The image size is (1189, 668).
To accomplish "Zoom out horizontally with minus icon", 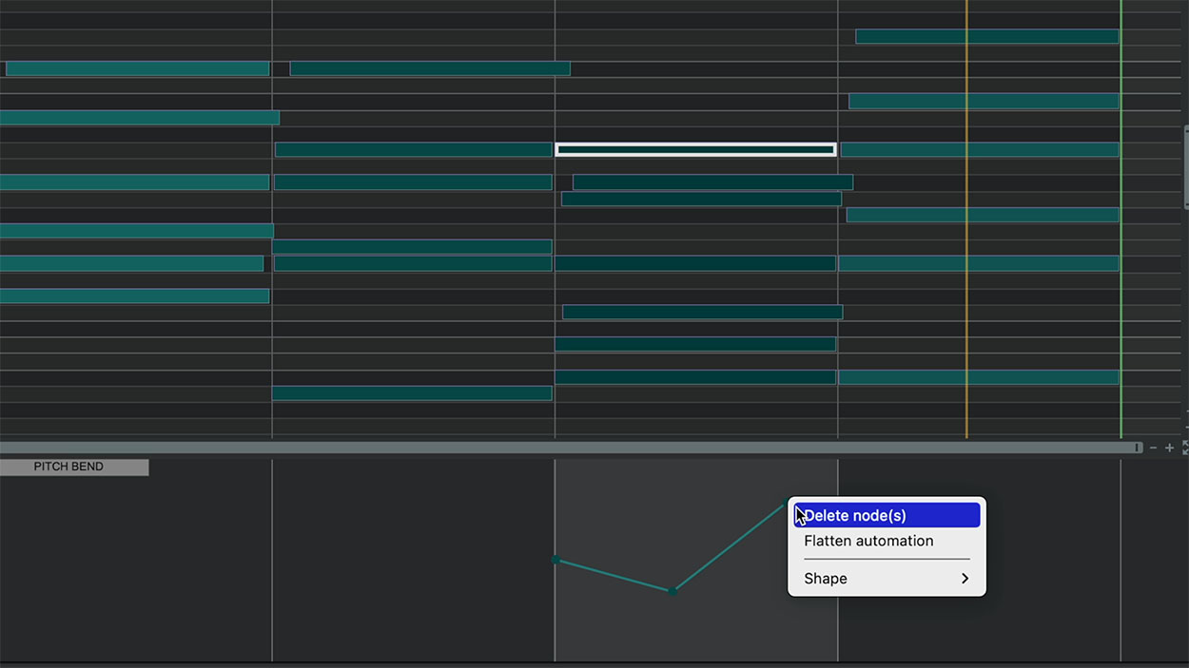I will click(x=1153, y=448).
